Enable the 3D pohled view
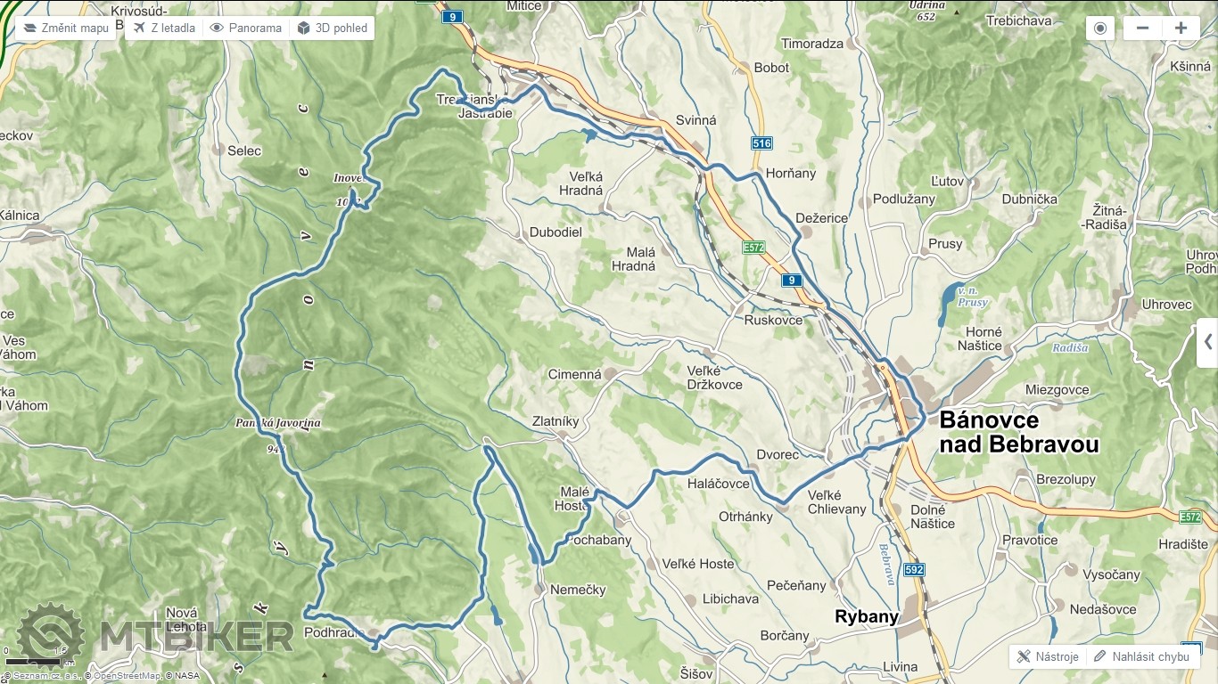The width and height of the screenshot is (1218, 684). (332, 28)
